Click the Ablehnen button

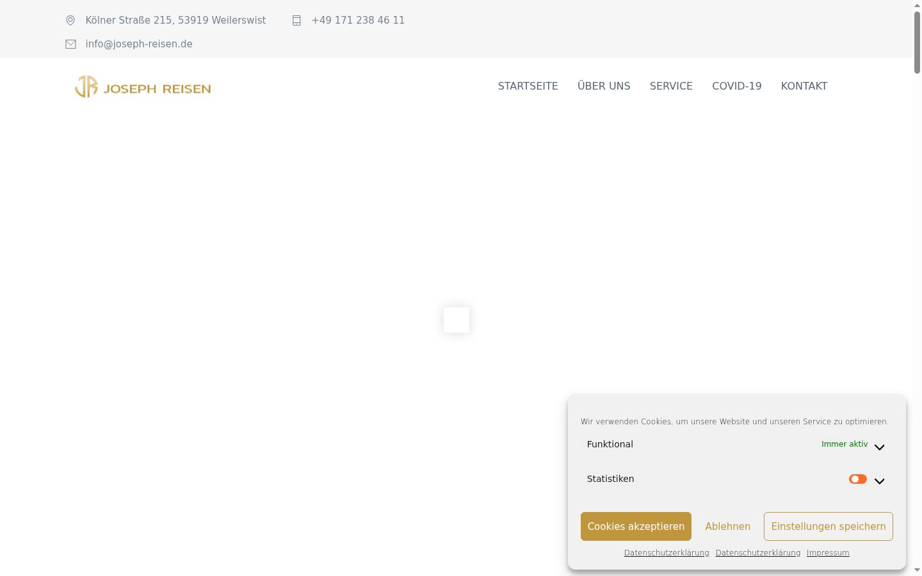pyautogui.click(x=728, y=526)
